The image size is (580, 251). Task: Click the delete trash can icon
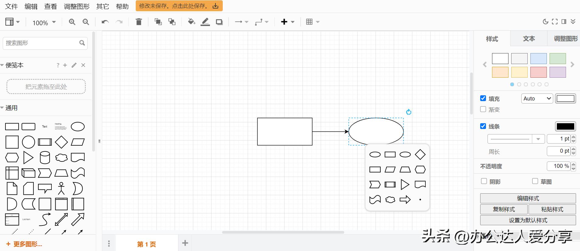139,22
